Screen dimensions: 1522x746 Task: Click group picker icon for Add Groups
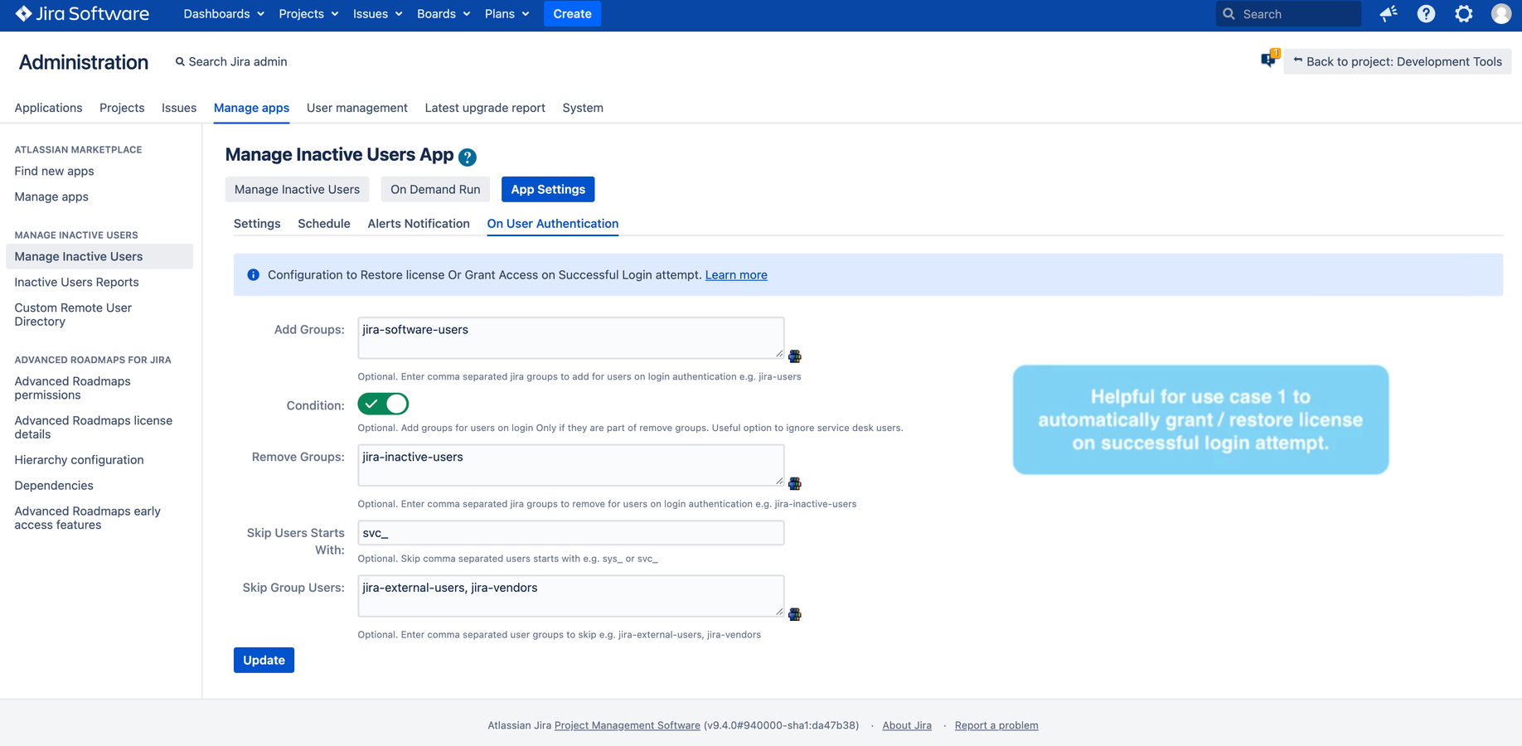[x=795, y=356]
